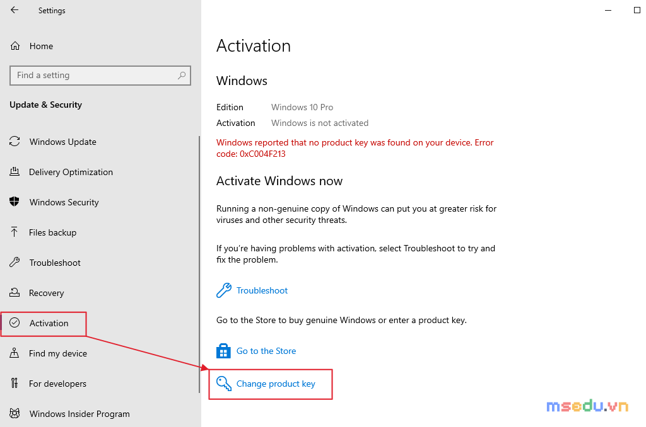Screen dimensions: 646x427
Task: Open the For developers tools icon
Action: (15, 383)
